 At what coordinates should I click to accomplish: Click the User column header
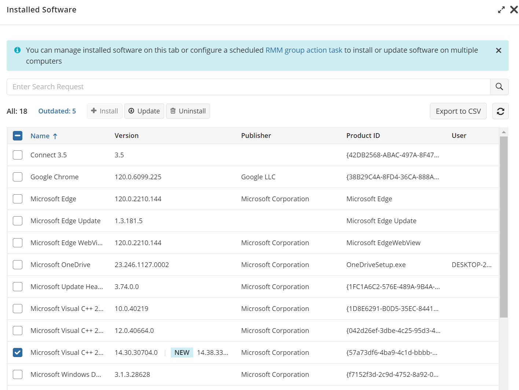click(x=459, y=136)
